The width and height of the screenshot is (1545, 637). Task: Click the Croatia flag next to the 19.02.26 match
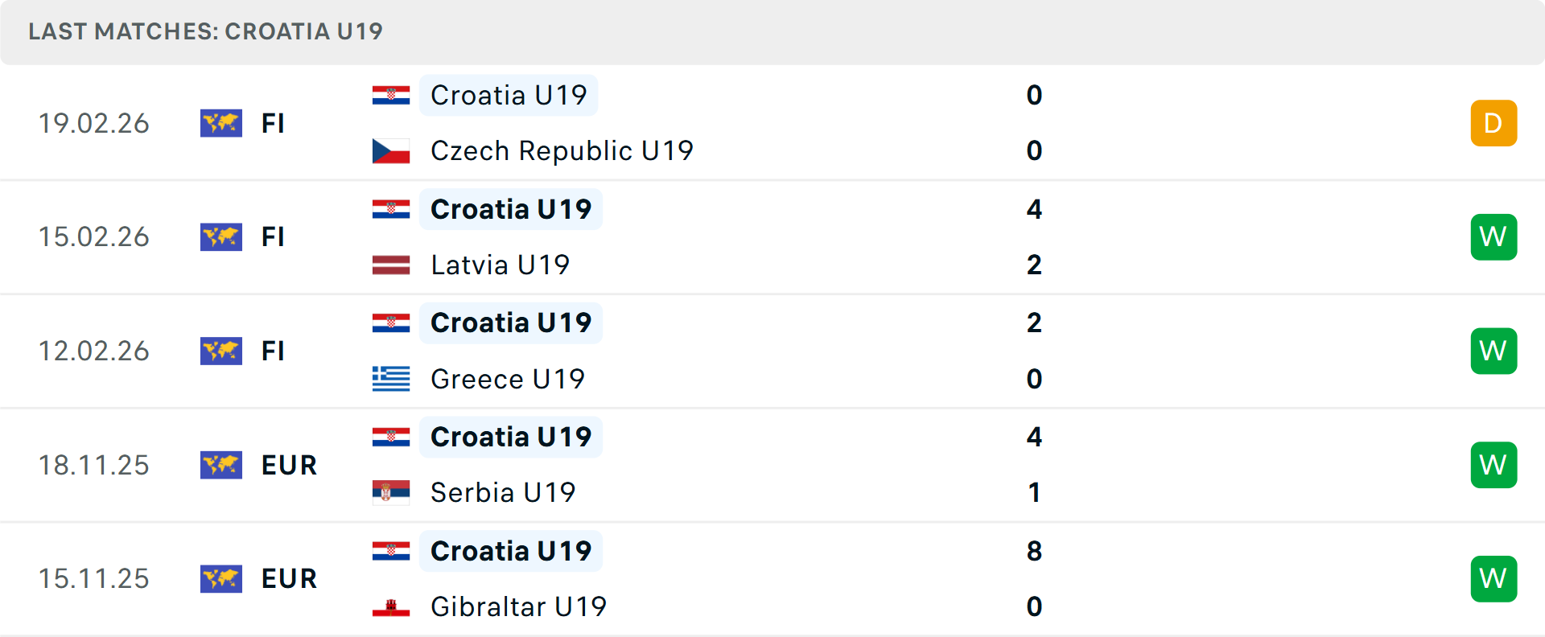click(x=391, y=95)
